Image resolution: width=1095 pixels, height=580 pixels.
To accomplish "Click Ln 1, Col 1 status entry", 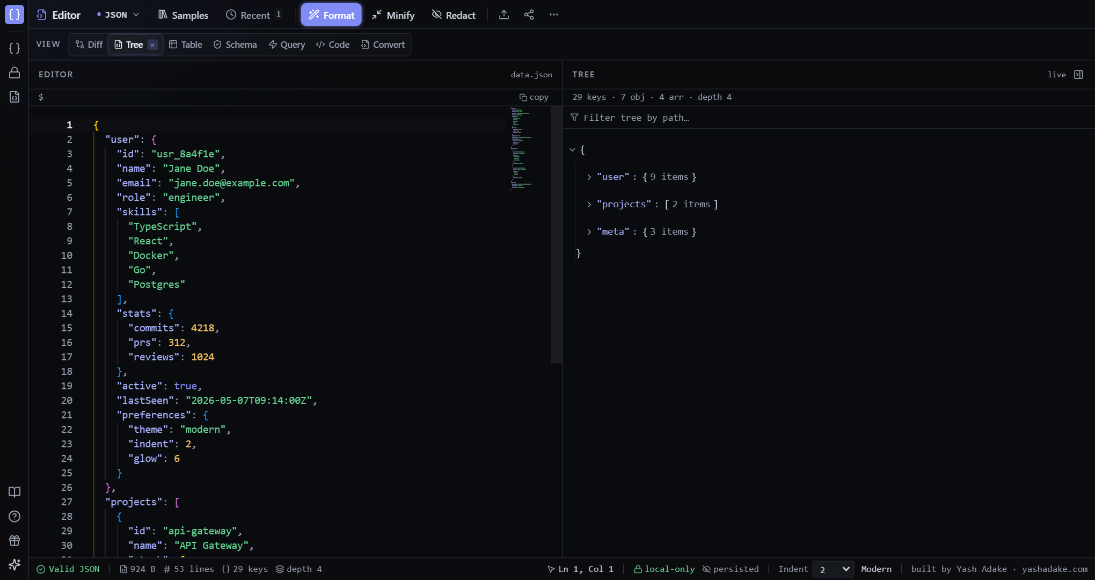I will point(586,569).
